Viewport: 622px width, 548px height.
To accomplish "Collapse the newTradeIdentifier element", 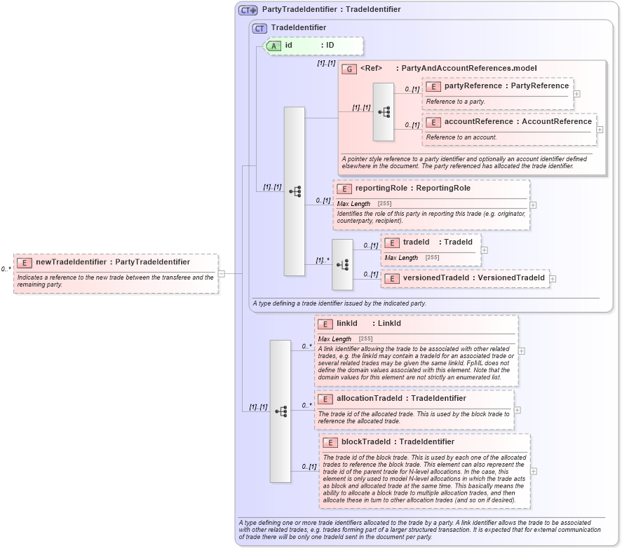I will coord(222,273).
